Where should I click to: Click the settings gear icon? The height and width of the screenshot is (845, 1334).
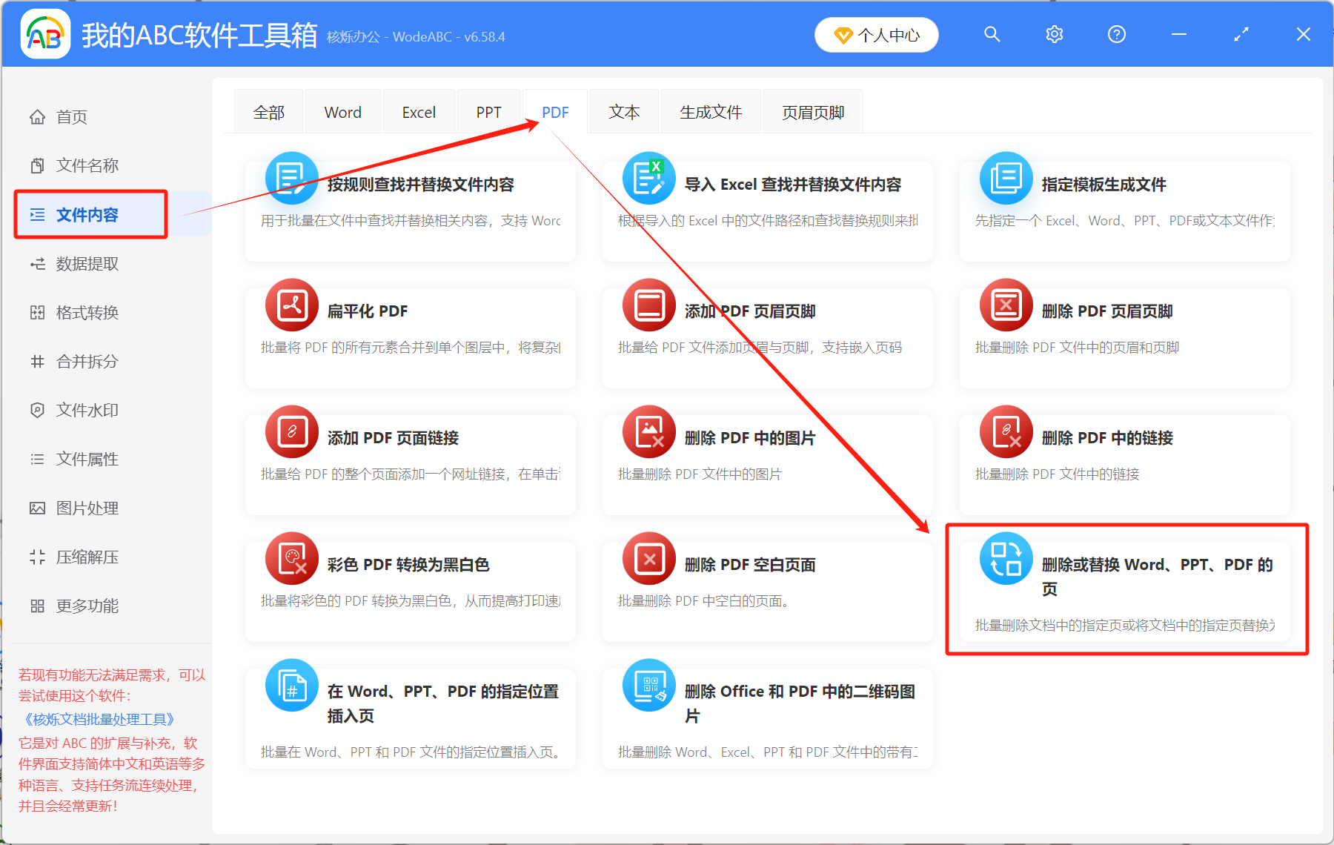click(x=1054, y=34)
